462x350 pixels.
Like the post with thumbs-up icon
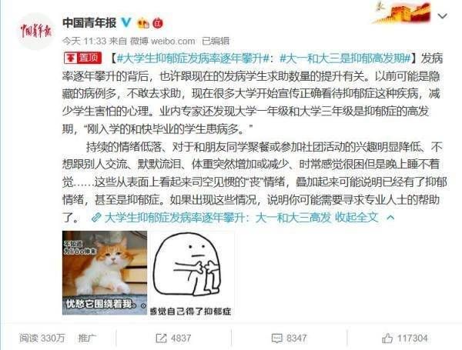(387, 338)
